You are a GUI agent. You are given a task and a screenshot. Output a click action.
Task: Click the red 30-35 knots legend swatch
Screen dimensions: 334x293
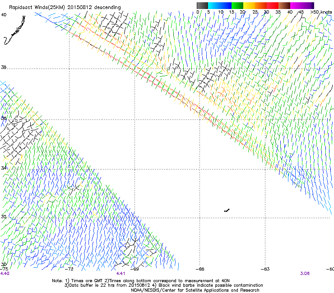coord(273,5)
